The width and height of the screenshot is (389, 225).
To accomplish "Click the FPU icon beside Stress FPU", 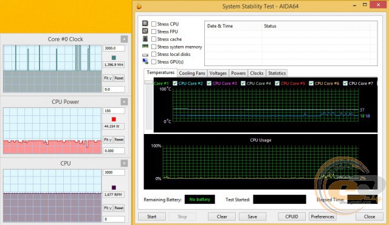I will pos(145,31).
